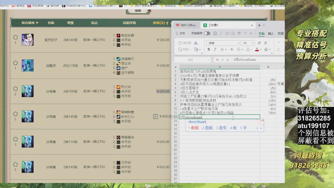
Task: Favorite the 冥灵妃子 listing star
Action: coord(15,37)
